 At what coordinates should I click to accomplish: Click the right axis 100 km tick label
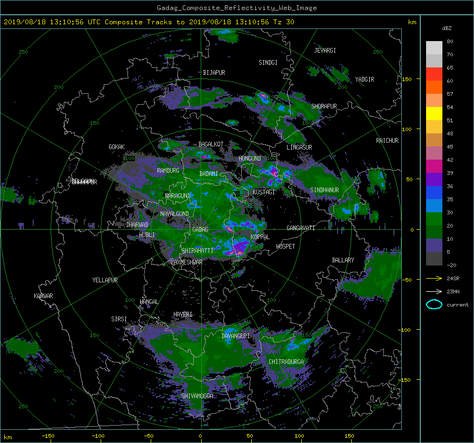click(407, 130)
